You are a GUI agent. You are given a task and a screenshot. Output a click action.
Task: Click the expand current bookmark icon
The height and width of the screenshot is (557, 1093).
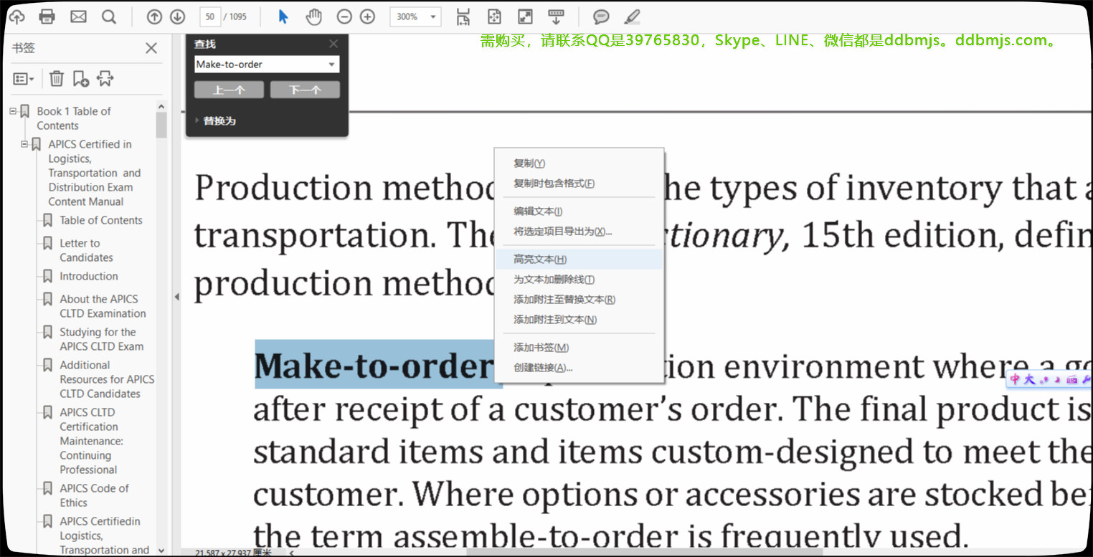pos(105,78)
